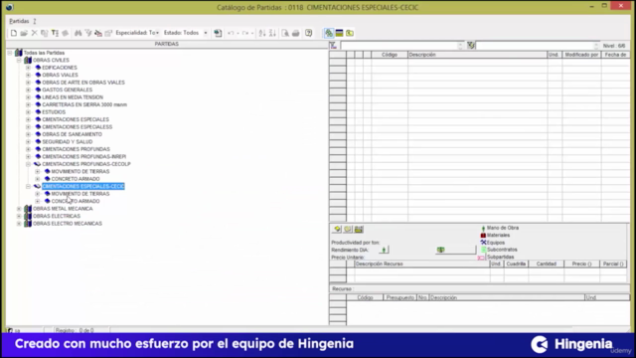Click first yellow icon in analysis panel
This screenshot has height=358, width=636.
(x=337, y=230)
